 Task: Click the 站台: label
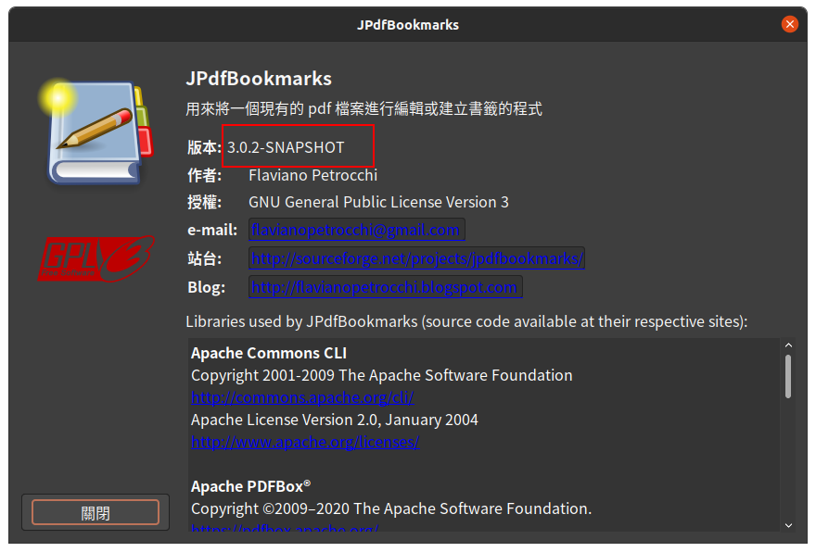point(205,258)
